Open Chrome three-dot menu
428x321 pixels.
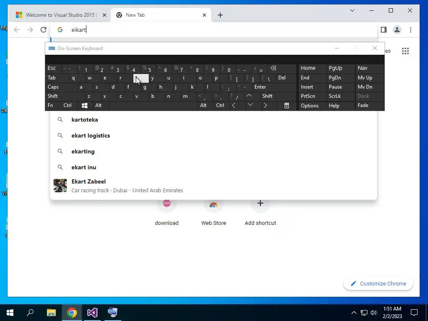pos(410,30)
